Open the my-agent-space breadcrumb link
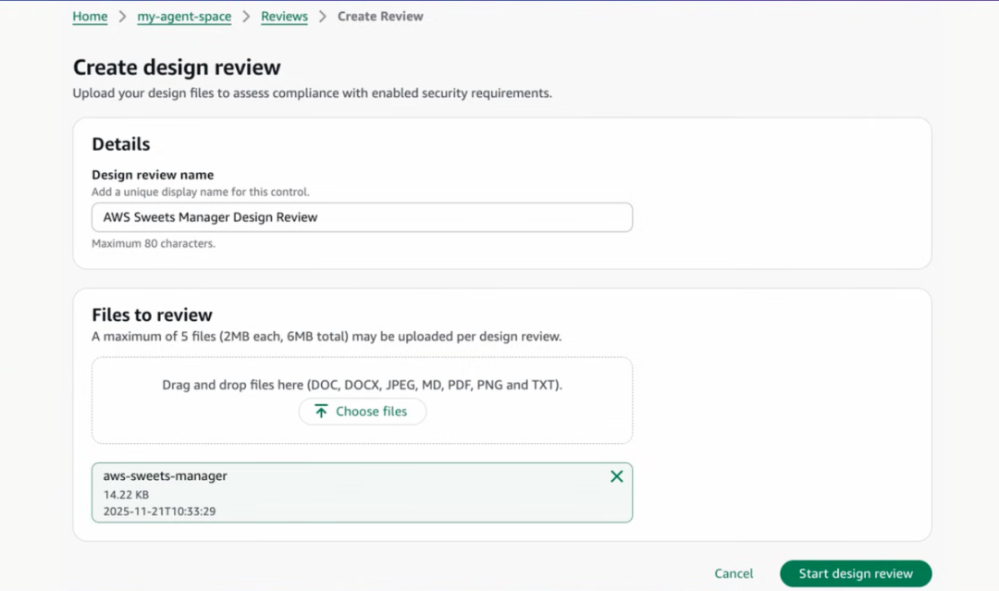 [x=184, y=17]
